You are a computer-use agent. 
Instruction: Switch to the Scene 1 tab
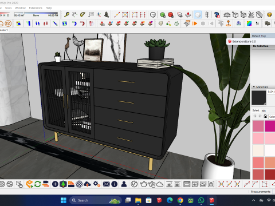click(x=4, y=30)
